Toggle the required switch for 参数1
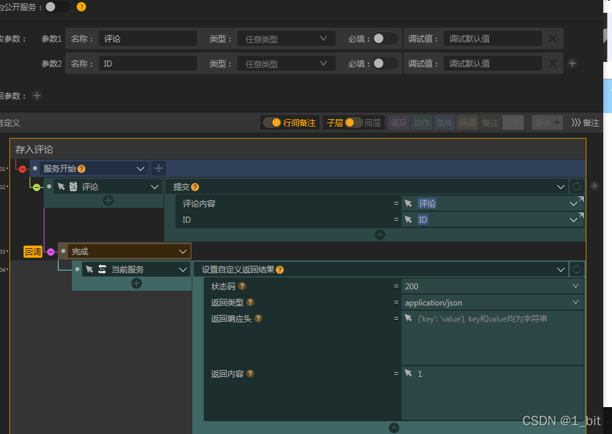The height and width of the screenshot is (434, 612). [x=385, y=38]
